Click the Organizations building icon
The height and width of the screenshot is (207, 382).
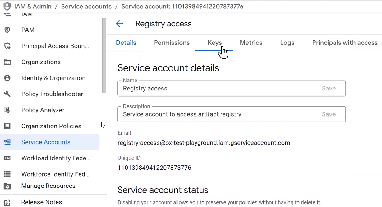coord(7,62)
